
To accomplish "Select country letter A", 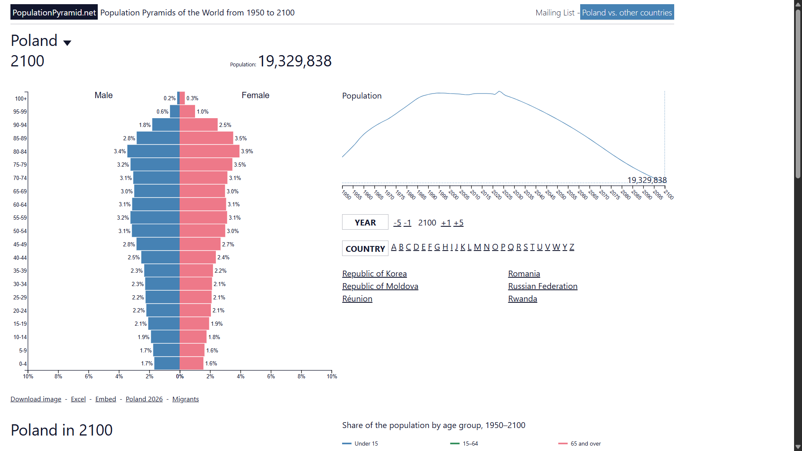I will 393,247.
